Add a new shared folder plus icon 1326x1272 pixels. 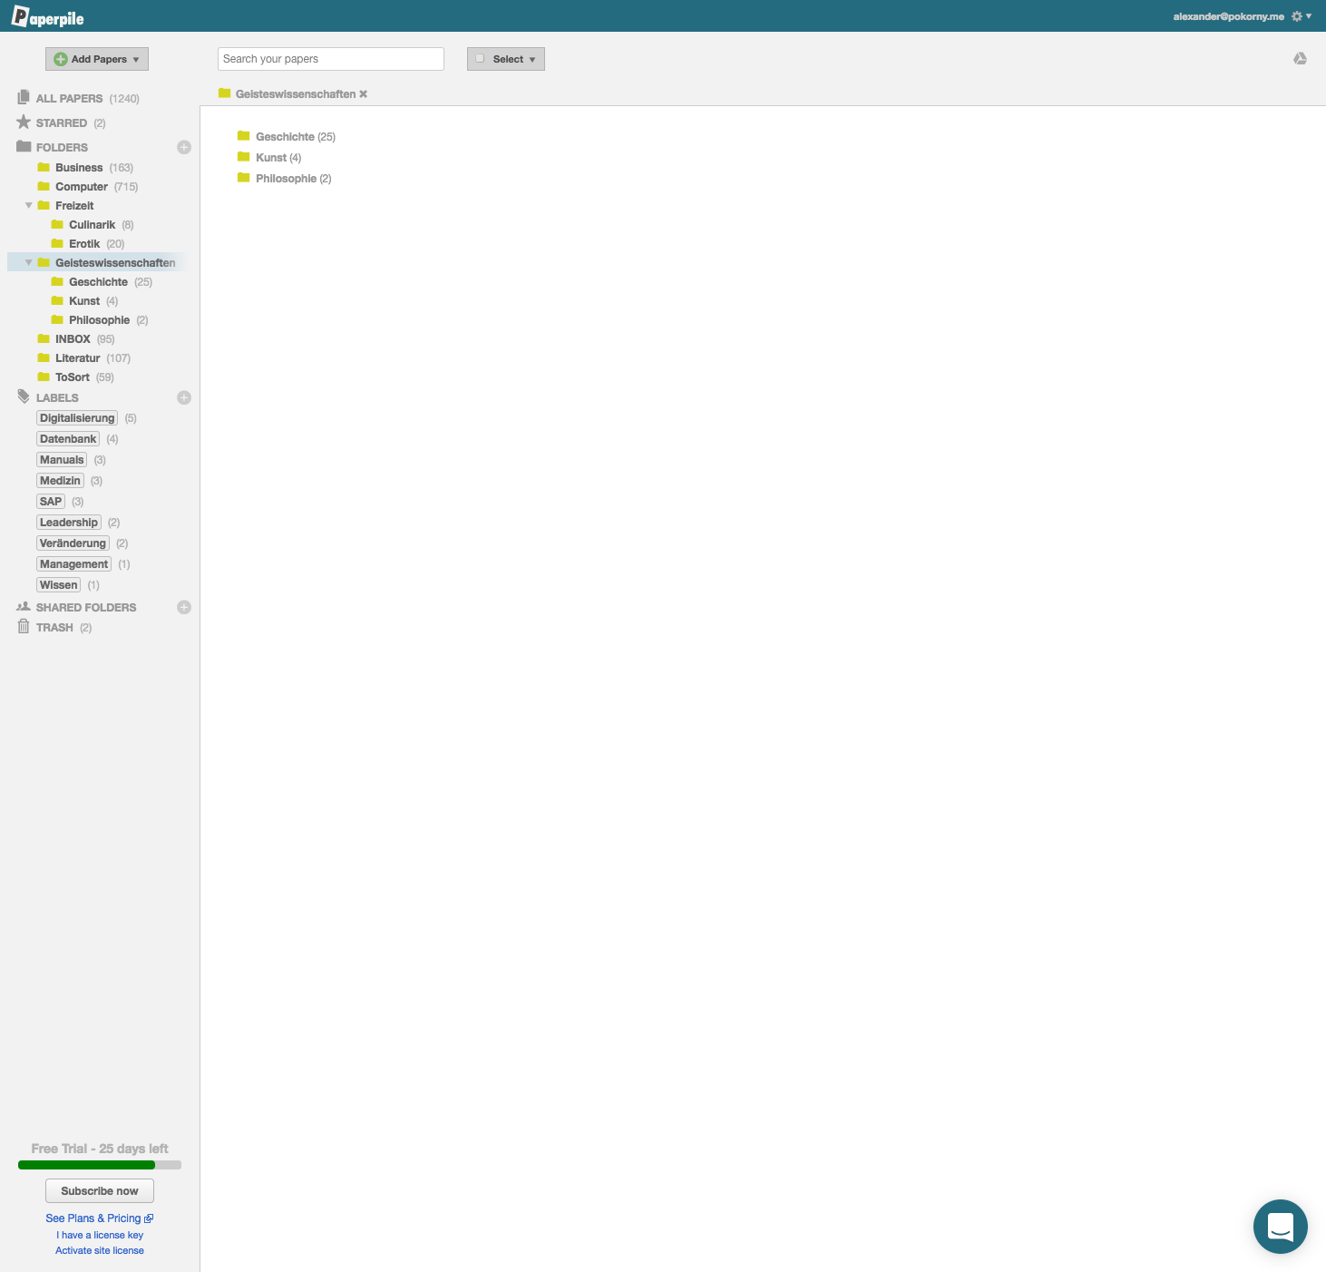(x=184, y=607)
